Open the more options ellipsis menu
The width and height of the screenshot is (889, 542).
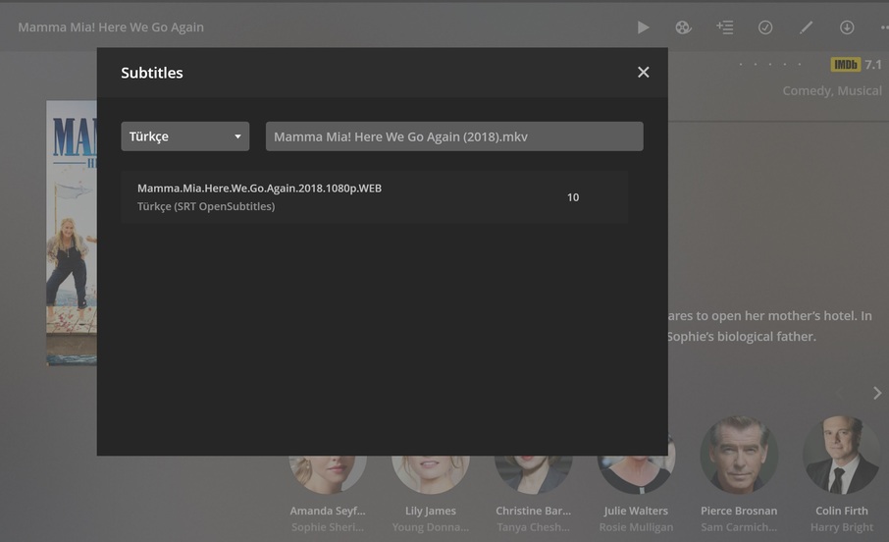coord(883,27)
